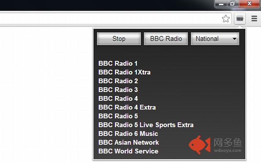Start BBC Radio 6 Music
The width and height of the screenshot is (261, 163).
128,134
